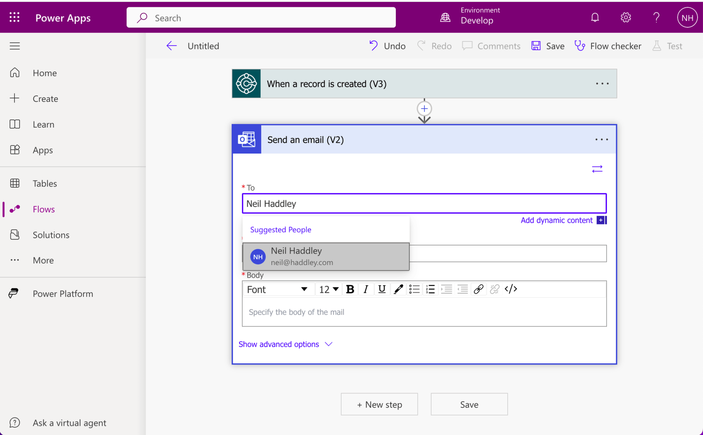The image size is (703, 435).
Task: Click the back arrow next to Untitled
Action: pos(172,46)
